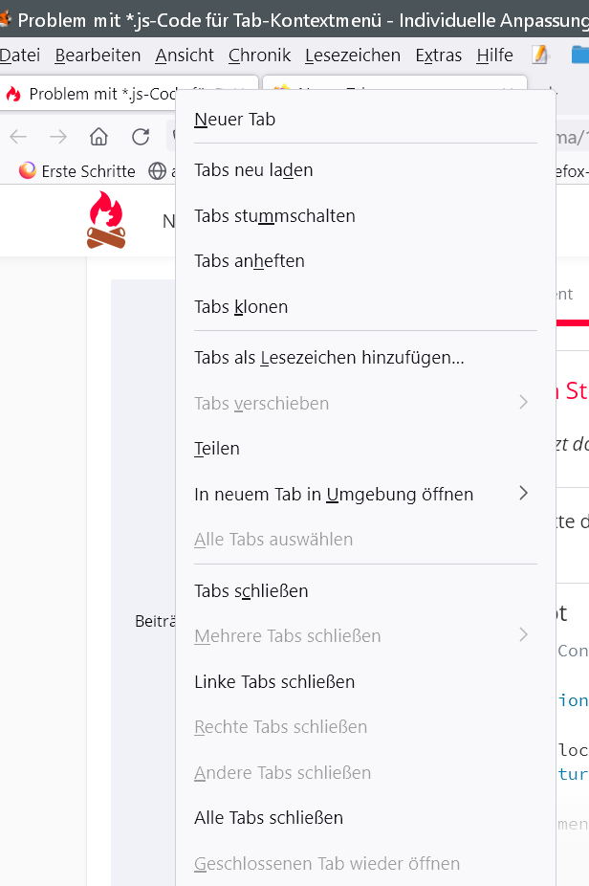The image size is (589, 886).
Task: Choose 'Tabs als Lesezeichen hinzufügen...'
Action: [329, 358]
